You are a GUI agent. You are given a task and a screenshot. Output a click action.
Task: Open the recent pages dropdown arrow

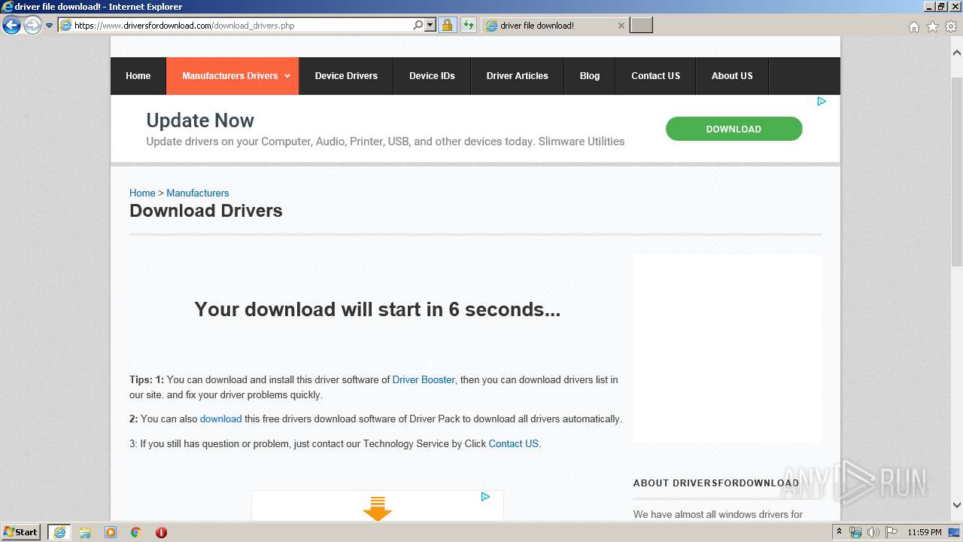pyautogui.click(x=50, y=26)
